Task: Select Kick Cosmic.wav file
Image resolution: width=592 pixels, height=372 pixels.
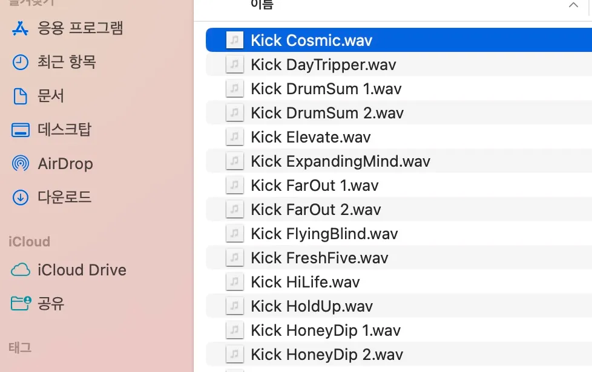Action: (x=311, y=40)
